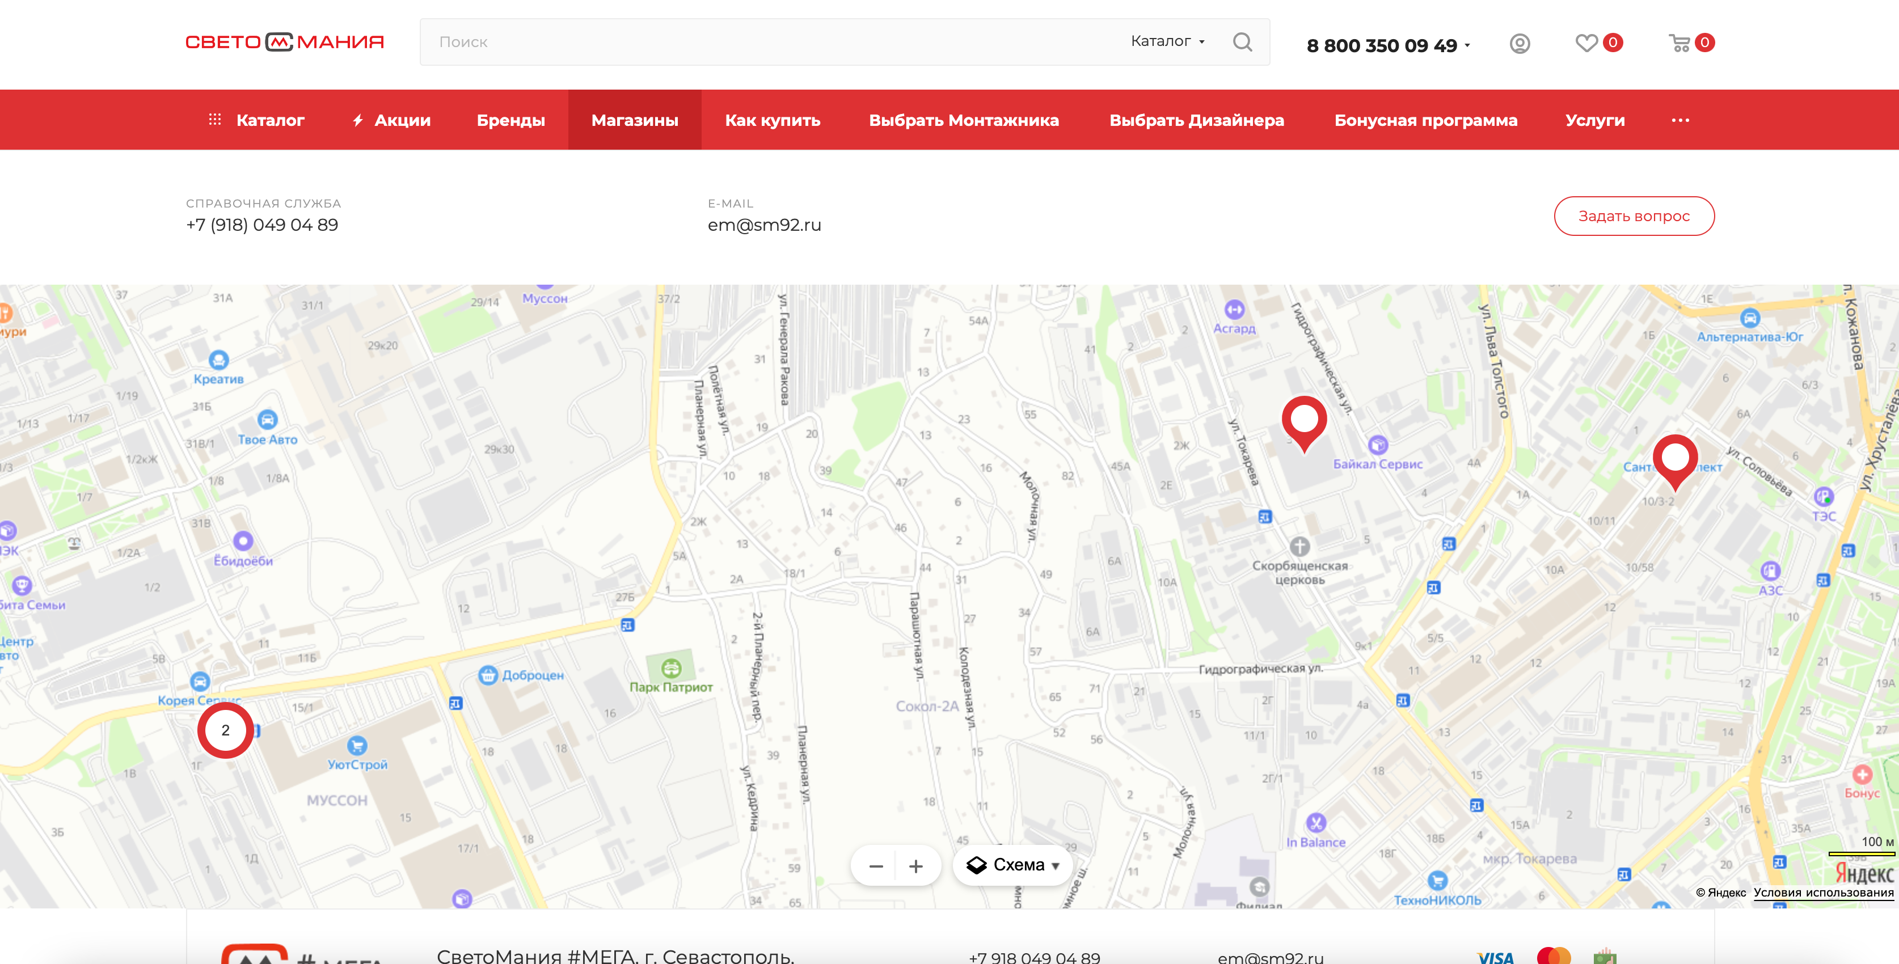Viewport: 1899px width, 964px height.
Task: Click the мкр. Токарева map label
Action: [1530, 859]
